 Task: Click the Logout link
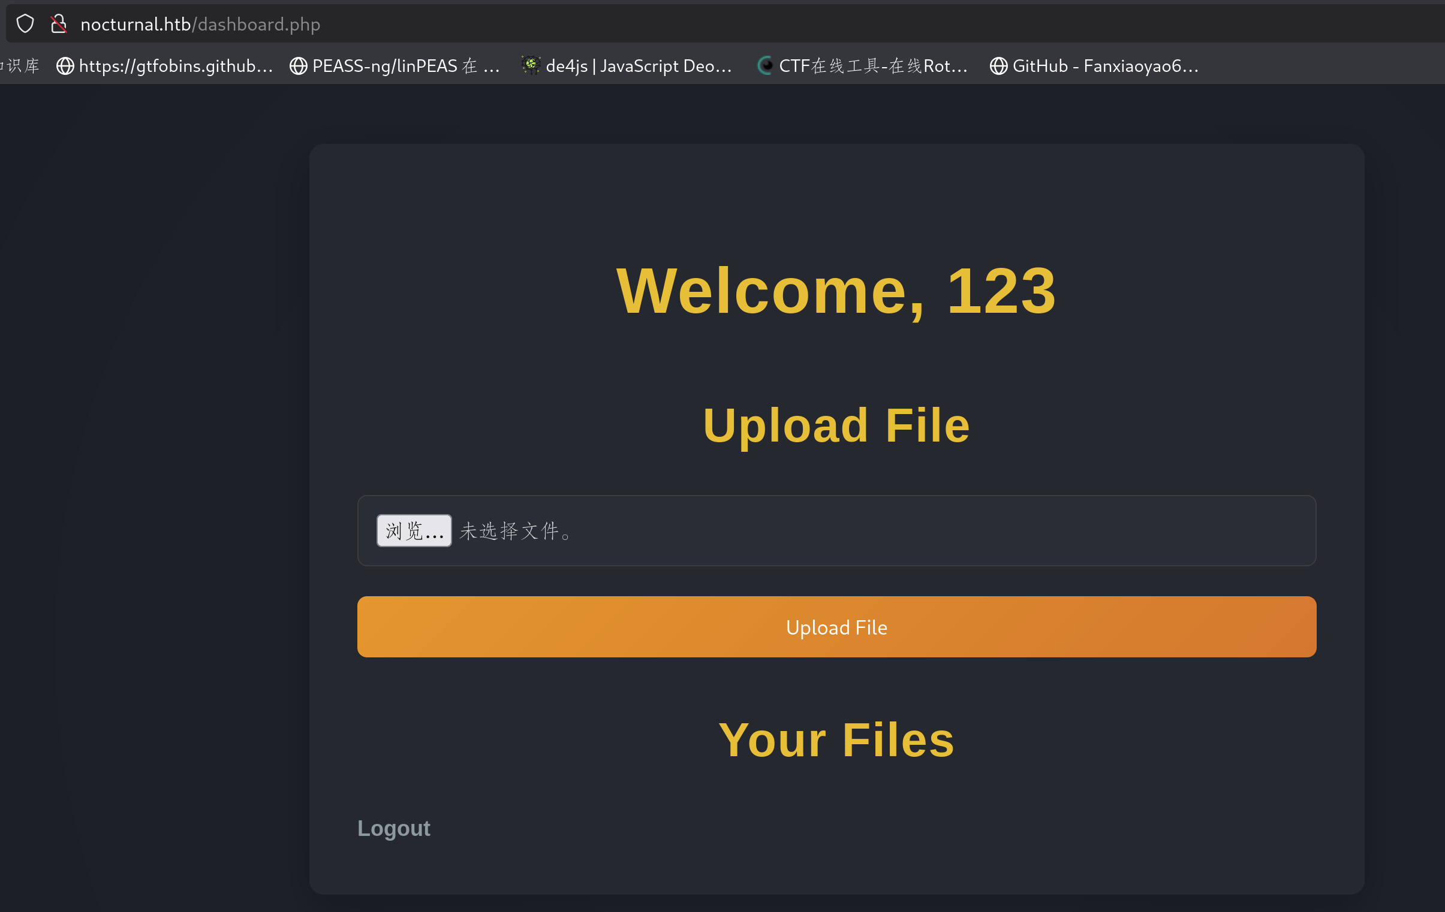point(394,828)
